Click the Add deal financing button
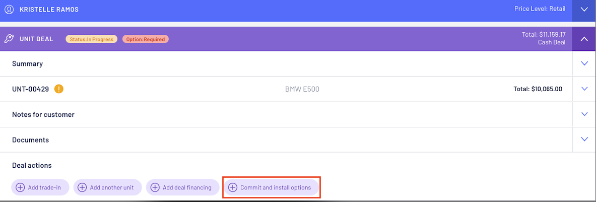The image size is (596, 202). click(x=183, y=187)
